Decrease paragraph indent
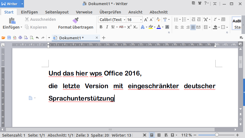 pos(193,19)
